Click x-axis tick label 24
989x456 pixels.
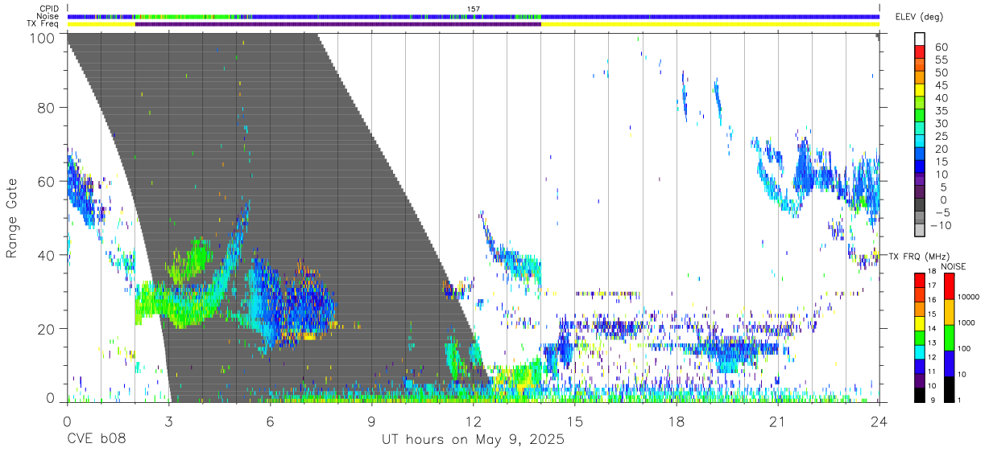click(x=879, y=421)
